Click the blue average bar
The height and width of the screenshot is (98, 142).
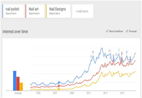point(15,81)
